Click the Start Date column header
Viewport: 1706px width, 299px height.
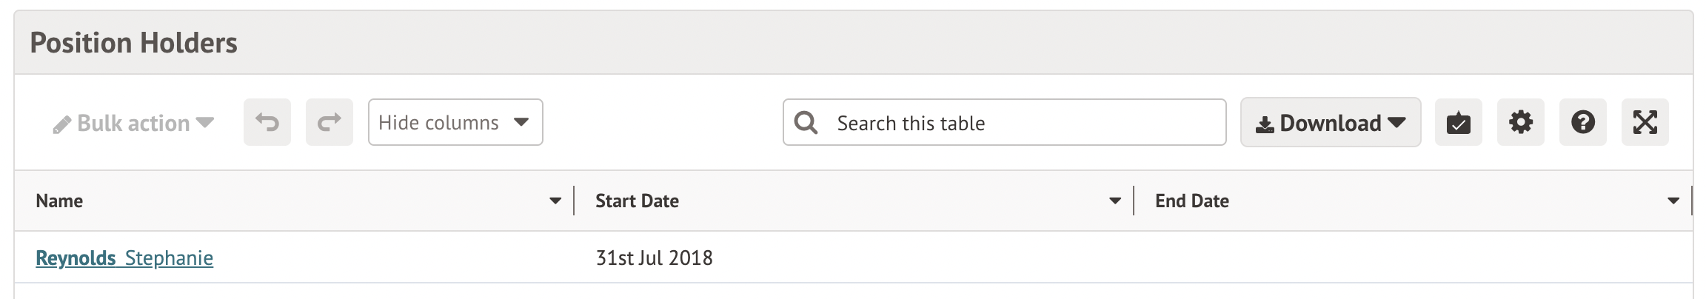pos(637,201)
